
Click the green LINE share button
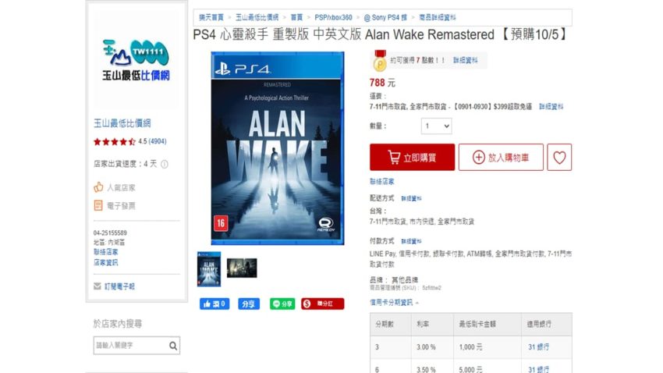click(282, 304)
